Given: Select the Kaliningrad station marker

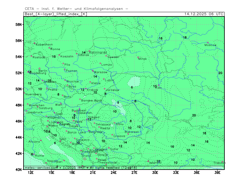Looking at the screenshot, I should tap(89, 51).
